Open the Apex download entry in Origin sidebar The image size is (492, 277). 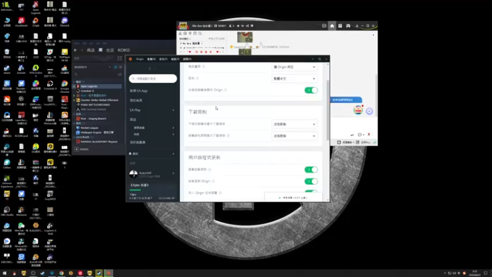(140, 185)
